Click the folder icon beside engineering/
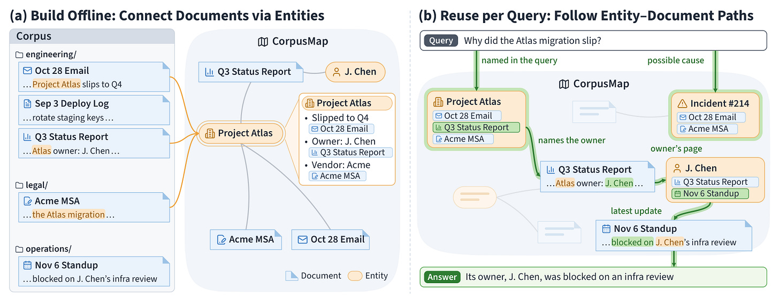Screen dimensions: 779x303 click(x=19, y=54)
